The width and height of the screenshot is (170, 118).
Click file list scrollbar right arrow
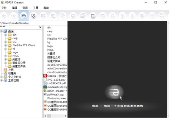point(66,116)
